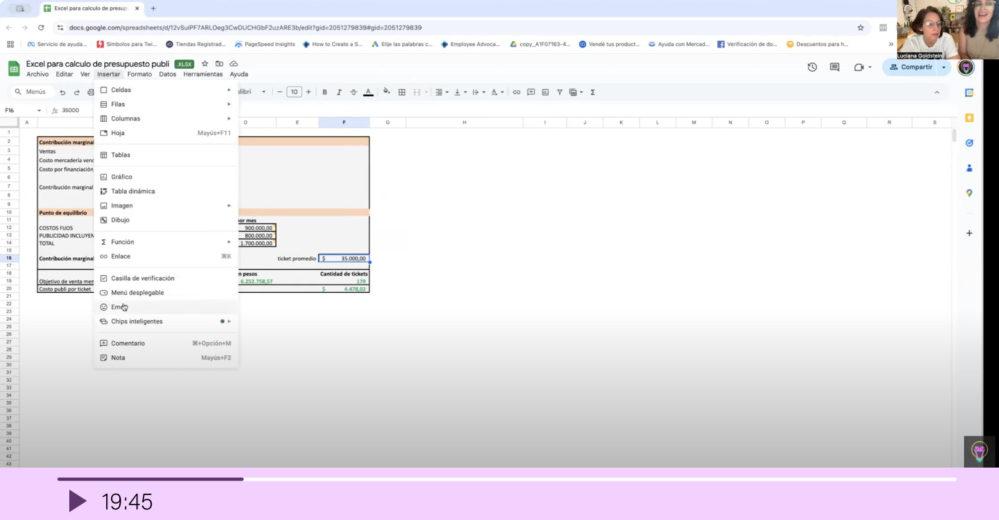Click the Compartir button
This screenshot has width=999, height=520.
(911, 67)
